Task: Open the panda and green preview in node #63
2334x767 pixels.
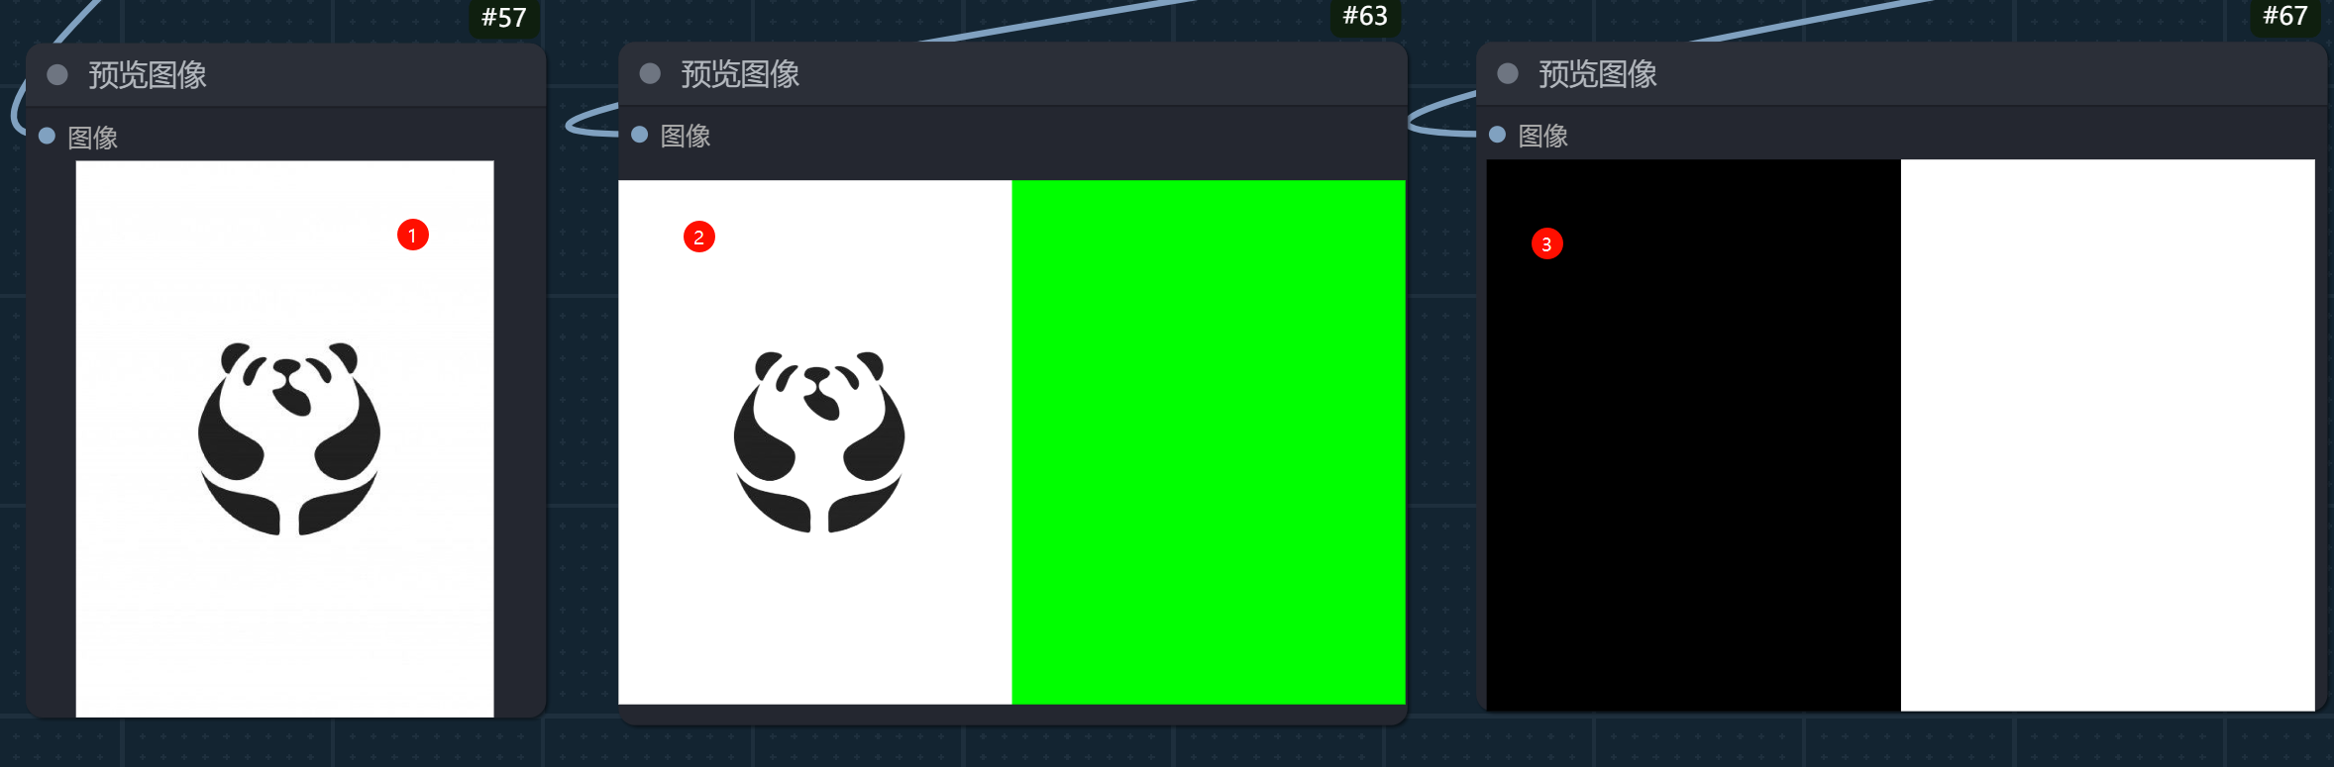Action: (x=1011, y=442)
